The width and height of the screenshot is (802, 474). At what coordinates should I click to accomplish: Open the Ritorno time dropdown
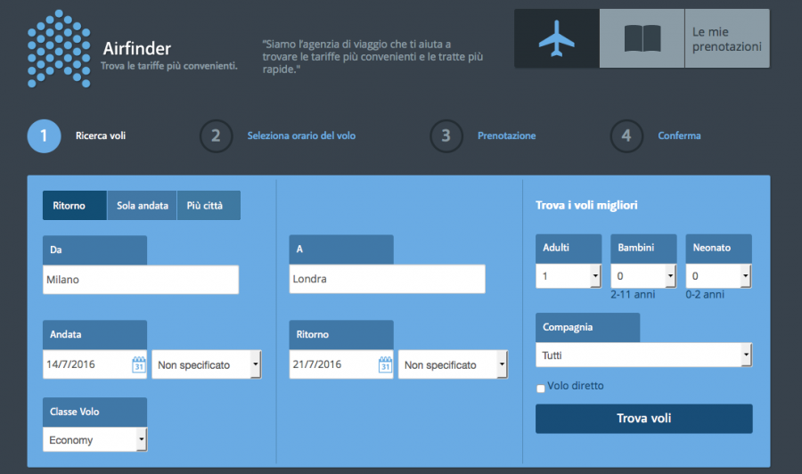(454, 364)
